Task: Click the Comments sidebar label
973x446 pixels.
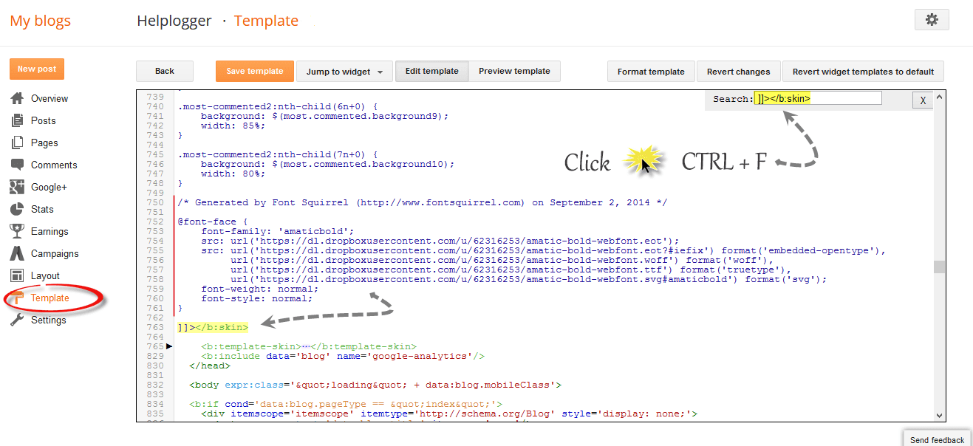Action: click(x=54, y=165)
